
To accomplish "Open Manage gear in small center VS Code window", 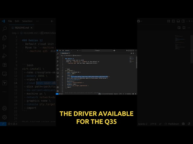I will (x=58, y=91).
